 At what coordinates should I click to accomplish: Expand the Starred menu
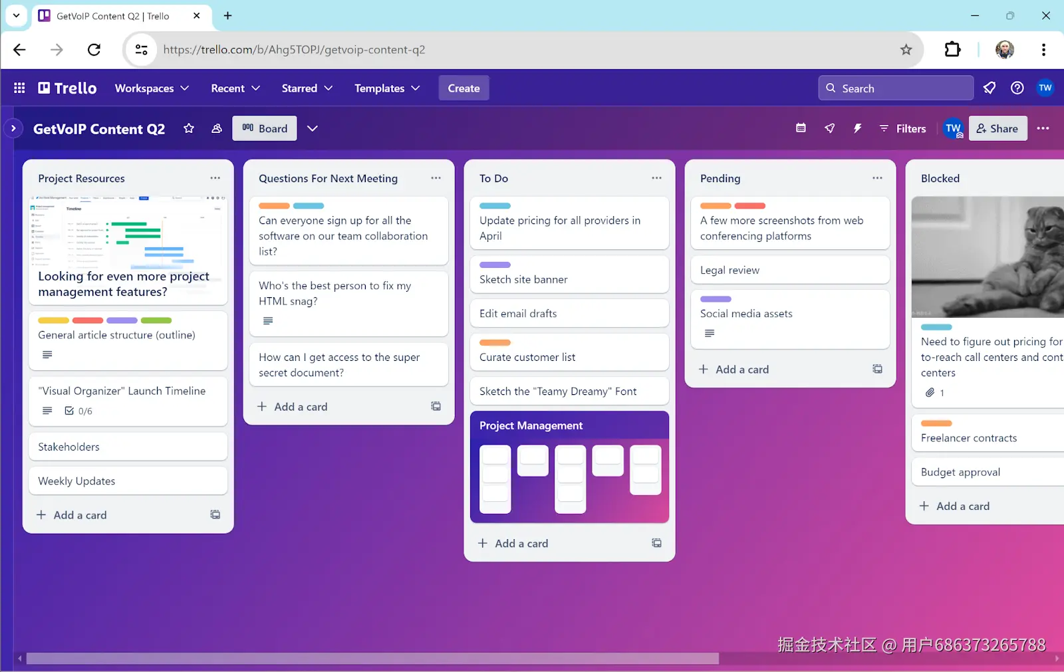307,88
